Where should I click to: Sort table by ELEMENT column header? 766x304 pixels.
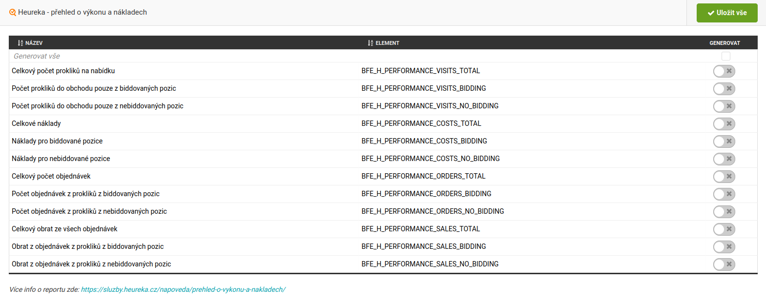[387, 43]
